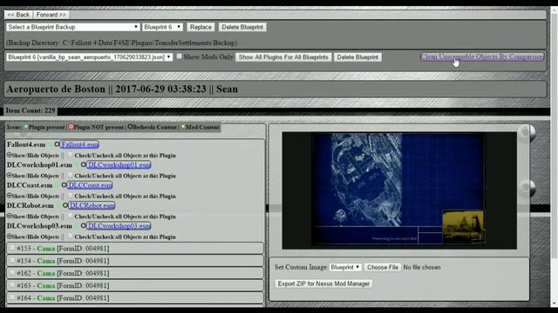This screenshot has height=313, width=558.
Task: Open the vanilla_bp_sean_aeropuerto blueprint file dropdown
Action: tap(89, 57)
